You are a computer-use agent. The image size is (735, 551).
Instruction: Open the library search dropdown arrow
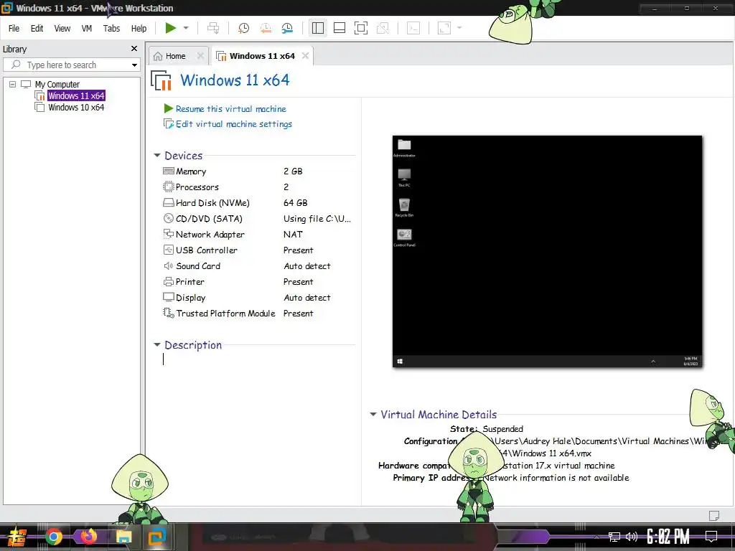pyautogui.click(x=134, y=65)
